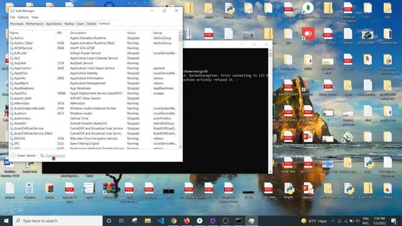Screen dimensions: 402x226
Task: Click scroll-down arrow in Task Manager list
Action: click(180, 147)
